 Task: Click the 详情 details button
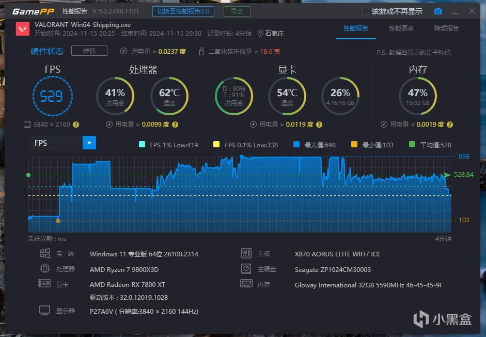89,51
